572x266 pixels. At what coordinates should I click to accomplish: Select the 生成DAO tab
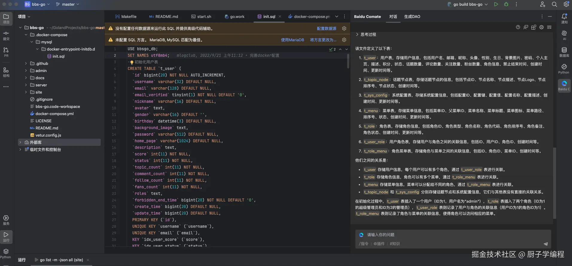point(412,16)
